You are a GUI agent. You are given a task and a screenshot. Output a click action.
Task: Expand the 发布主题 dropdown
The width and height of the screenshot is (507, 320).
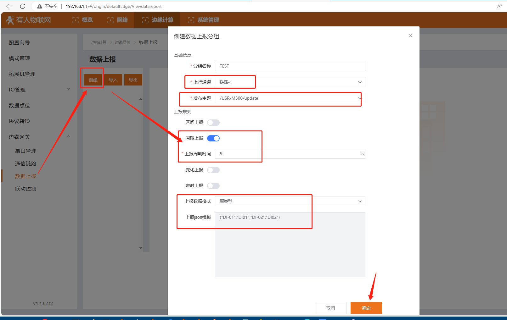[x=290, y=98]
